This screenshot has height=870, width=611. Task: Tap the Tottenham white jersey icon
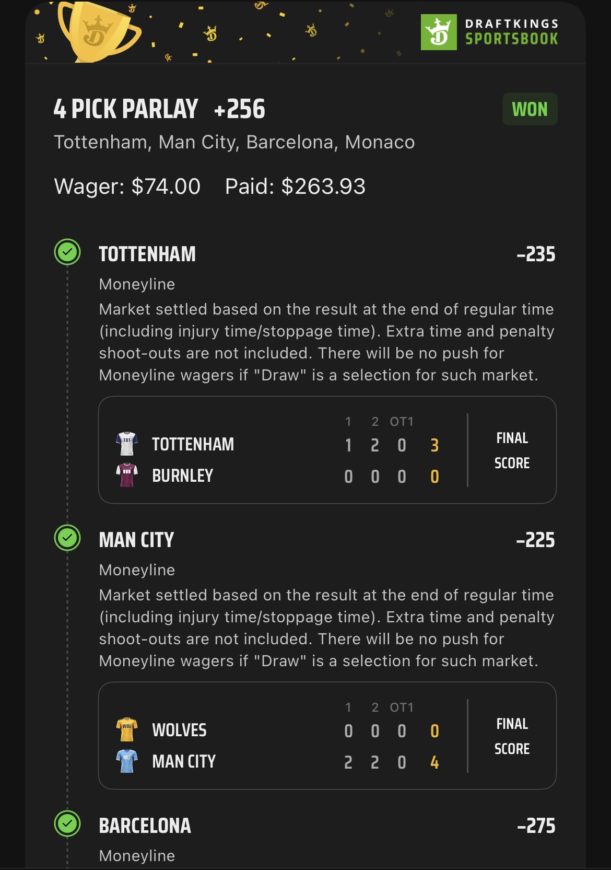pos(127,444)
